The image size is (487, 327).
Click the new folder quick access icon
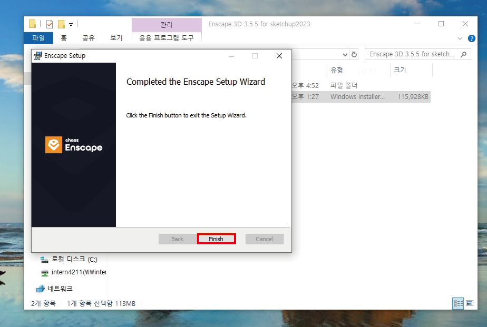click(62, 24)
